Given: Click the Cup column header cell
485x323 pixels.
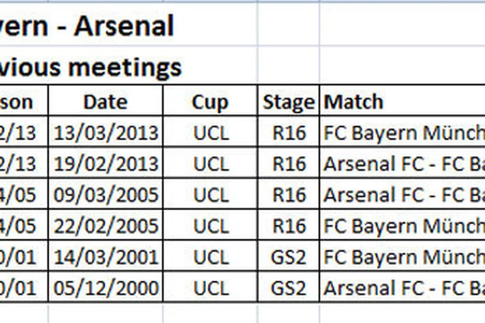Looking at the screenshot, I should click(x=210, y=102).
